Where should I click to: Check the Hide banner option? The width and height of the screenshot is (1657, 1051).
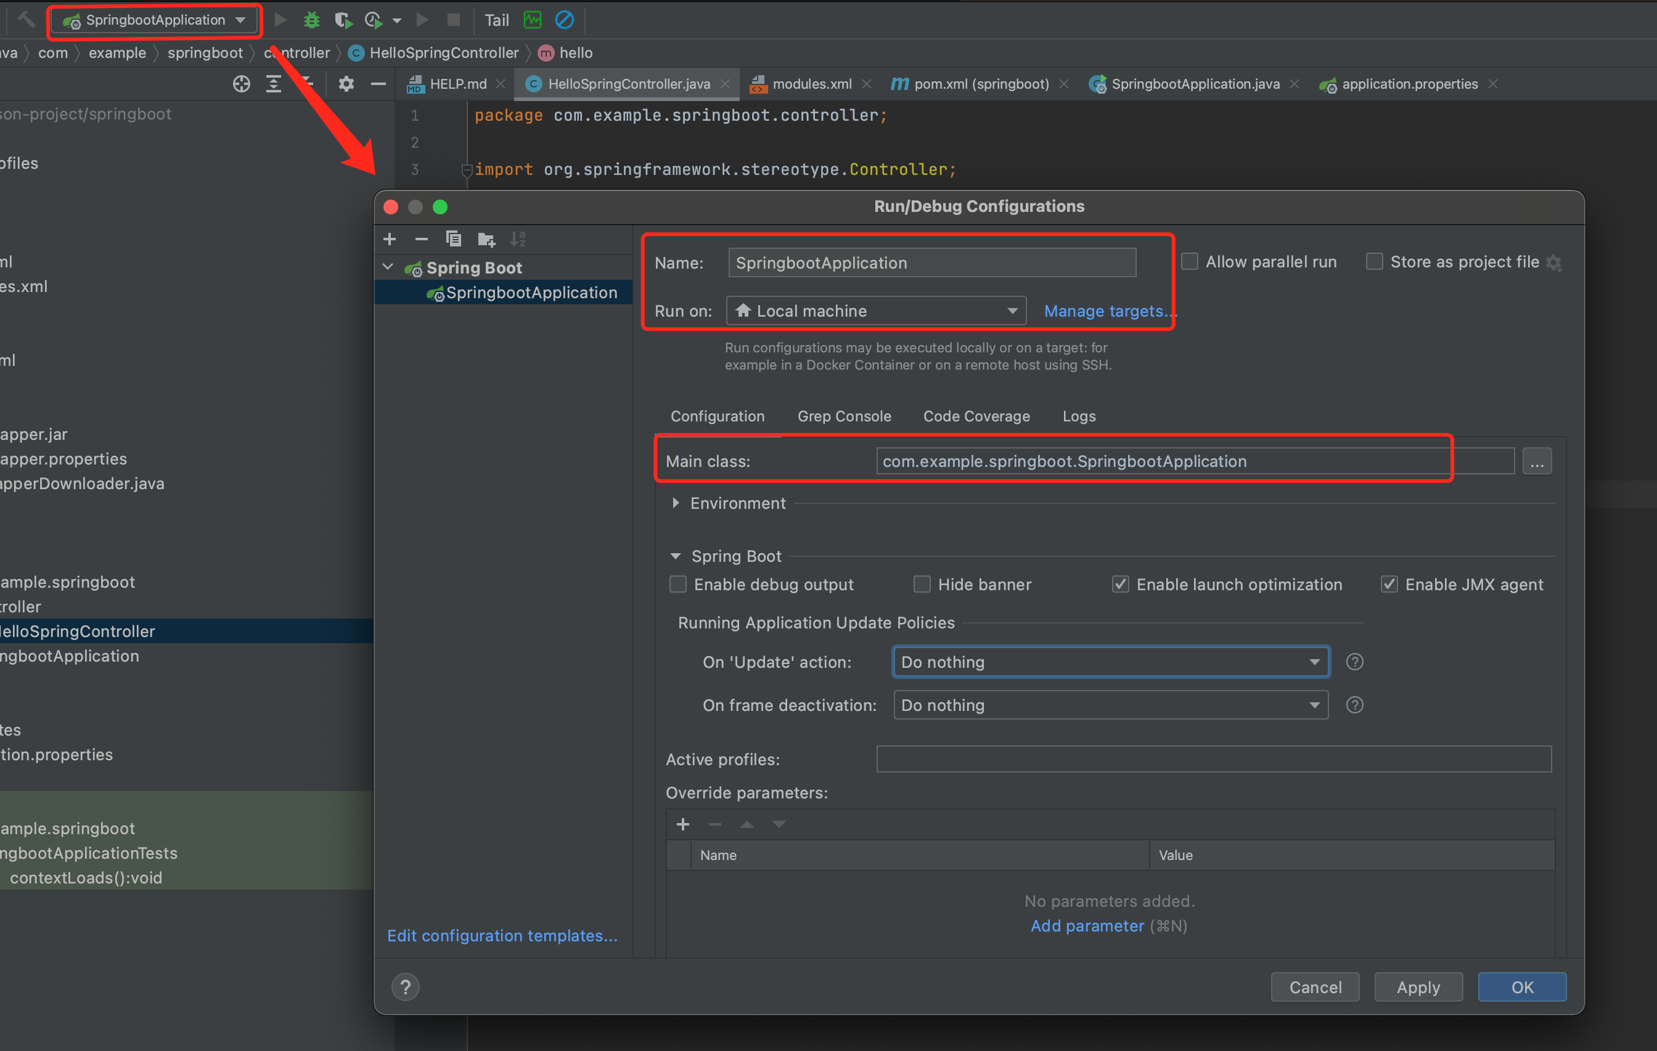[922, 585]
